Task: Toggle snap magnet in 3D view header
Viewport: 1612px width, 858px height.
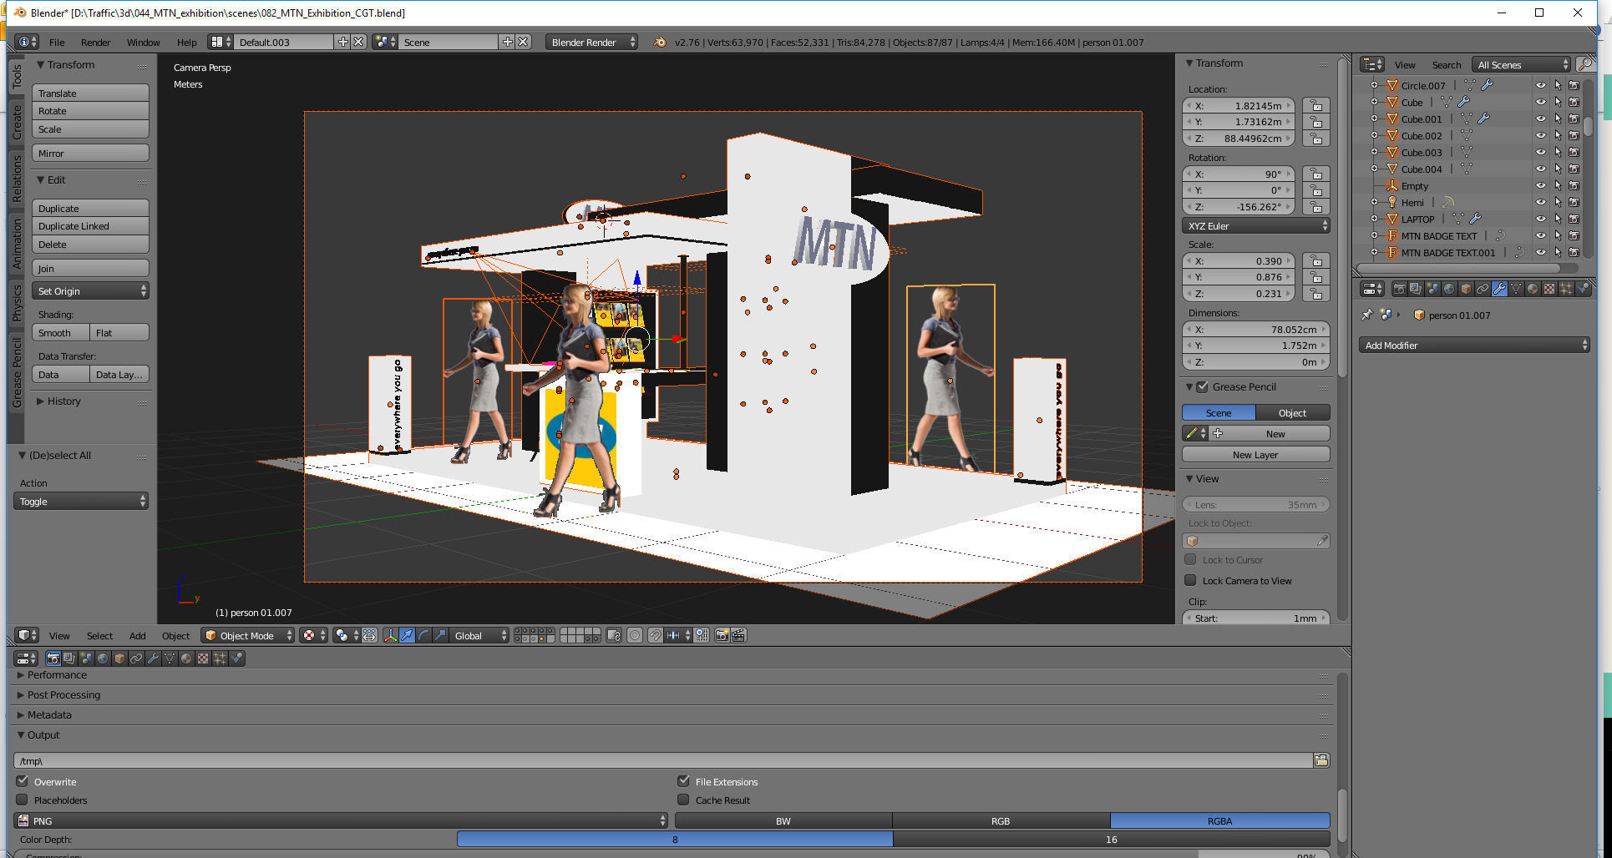Action: [656, 635]
